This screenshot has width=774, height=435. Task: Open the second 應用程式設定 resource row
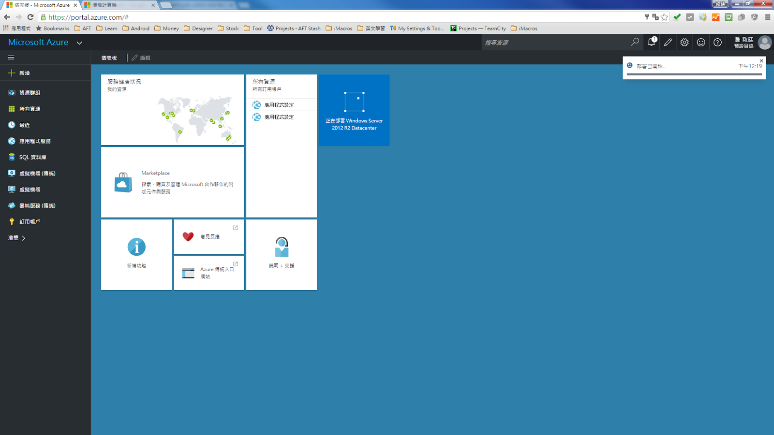point(282,117)
